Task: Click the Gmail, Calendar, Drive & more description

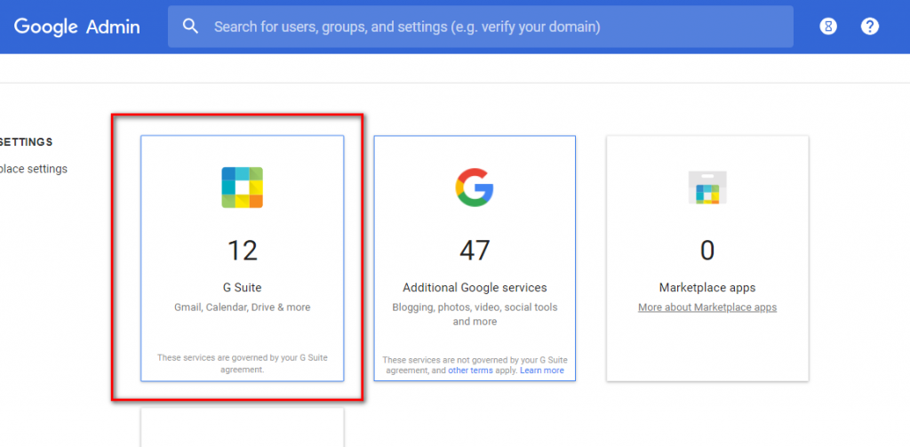Action: pos(242,307)
